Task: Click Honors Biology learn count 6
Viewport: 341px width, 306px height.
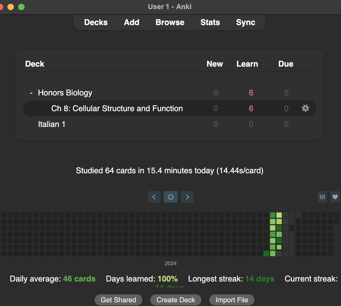Action: tap(251, 93)
